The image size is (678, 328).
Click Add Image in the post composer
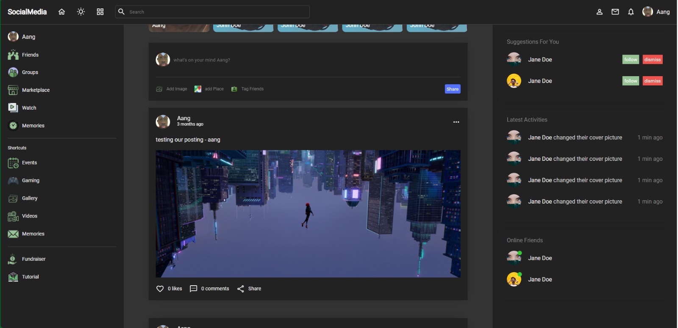[x=172, y=89]
